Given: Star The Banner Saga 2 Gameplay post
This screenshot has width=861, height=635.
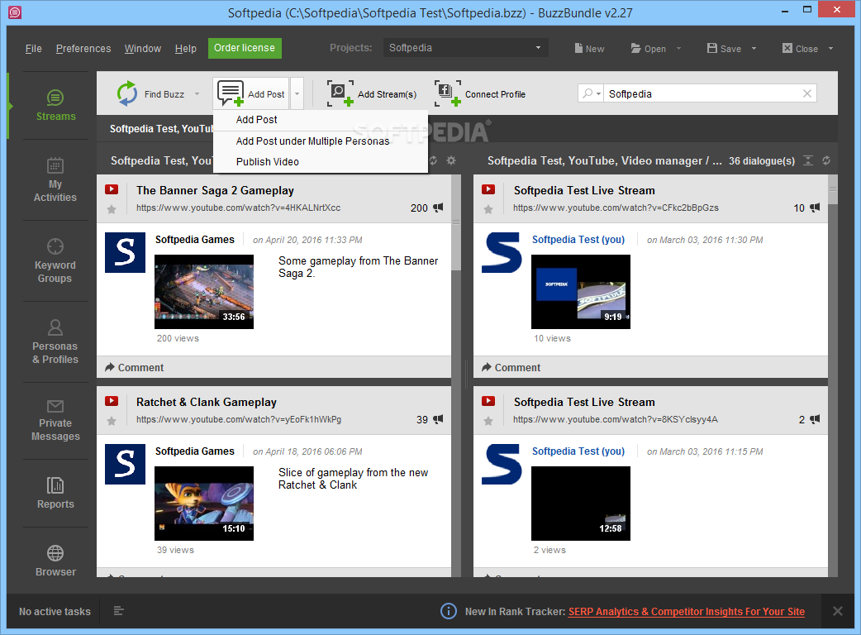Looking at the screenshot, I should click(112, 209).
